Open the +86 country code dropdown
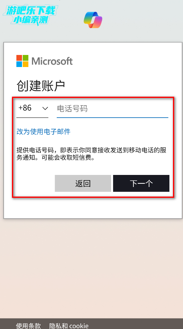The width and height of the screenshot is (183, 329). coord(32,109)
